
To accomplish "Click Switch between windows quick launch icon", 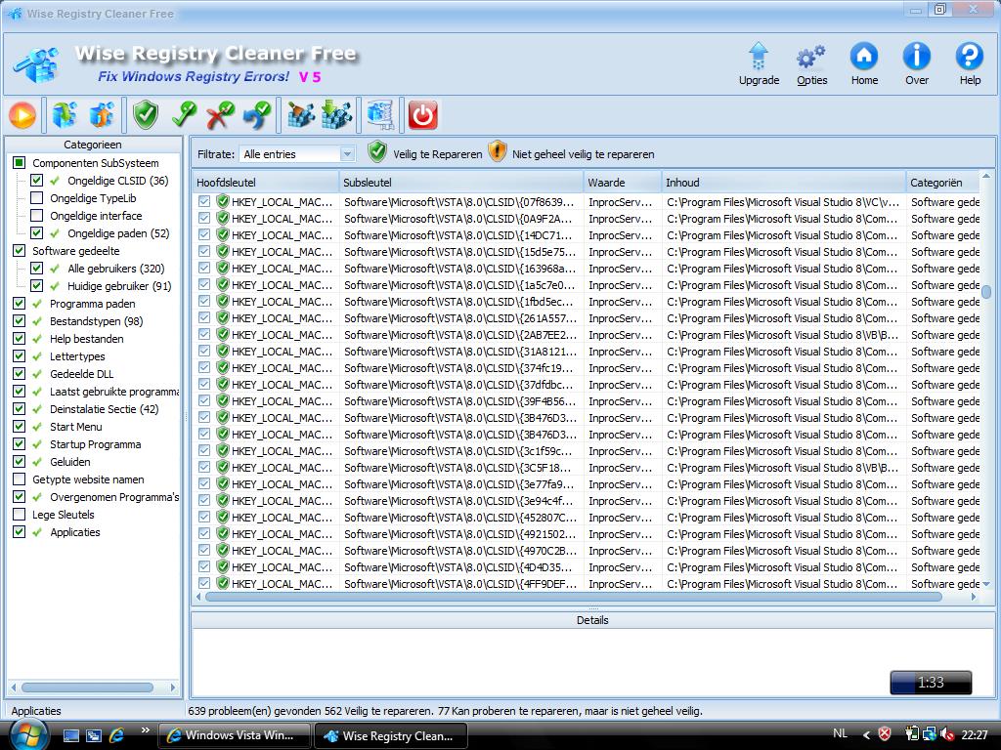I will 94,735.
